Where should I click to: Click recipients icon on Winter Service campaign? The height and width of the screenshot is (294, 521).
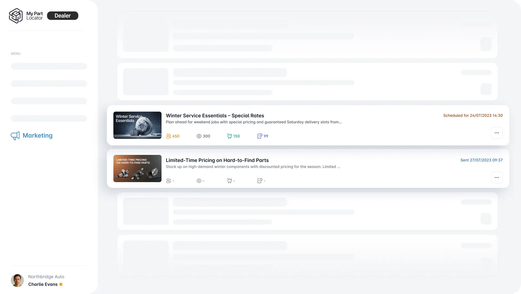click(168, 136)
